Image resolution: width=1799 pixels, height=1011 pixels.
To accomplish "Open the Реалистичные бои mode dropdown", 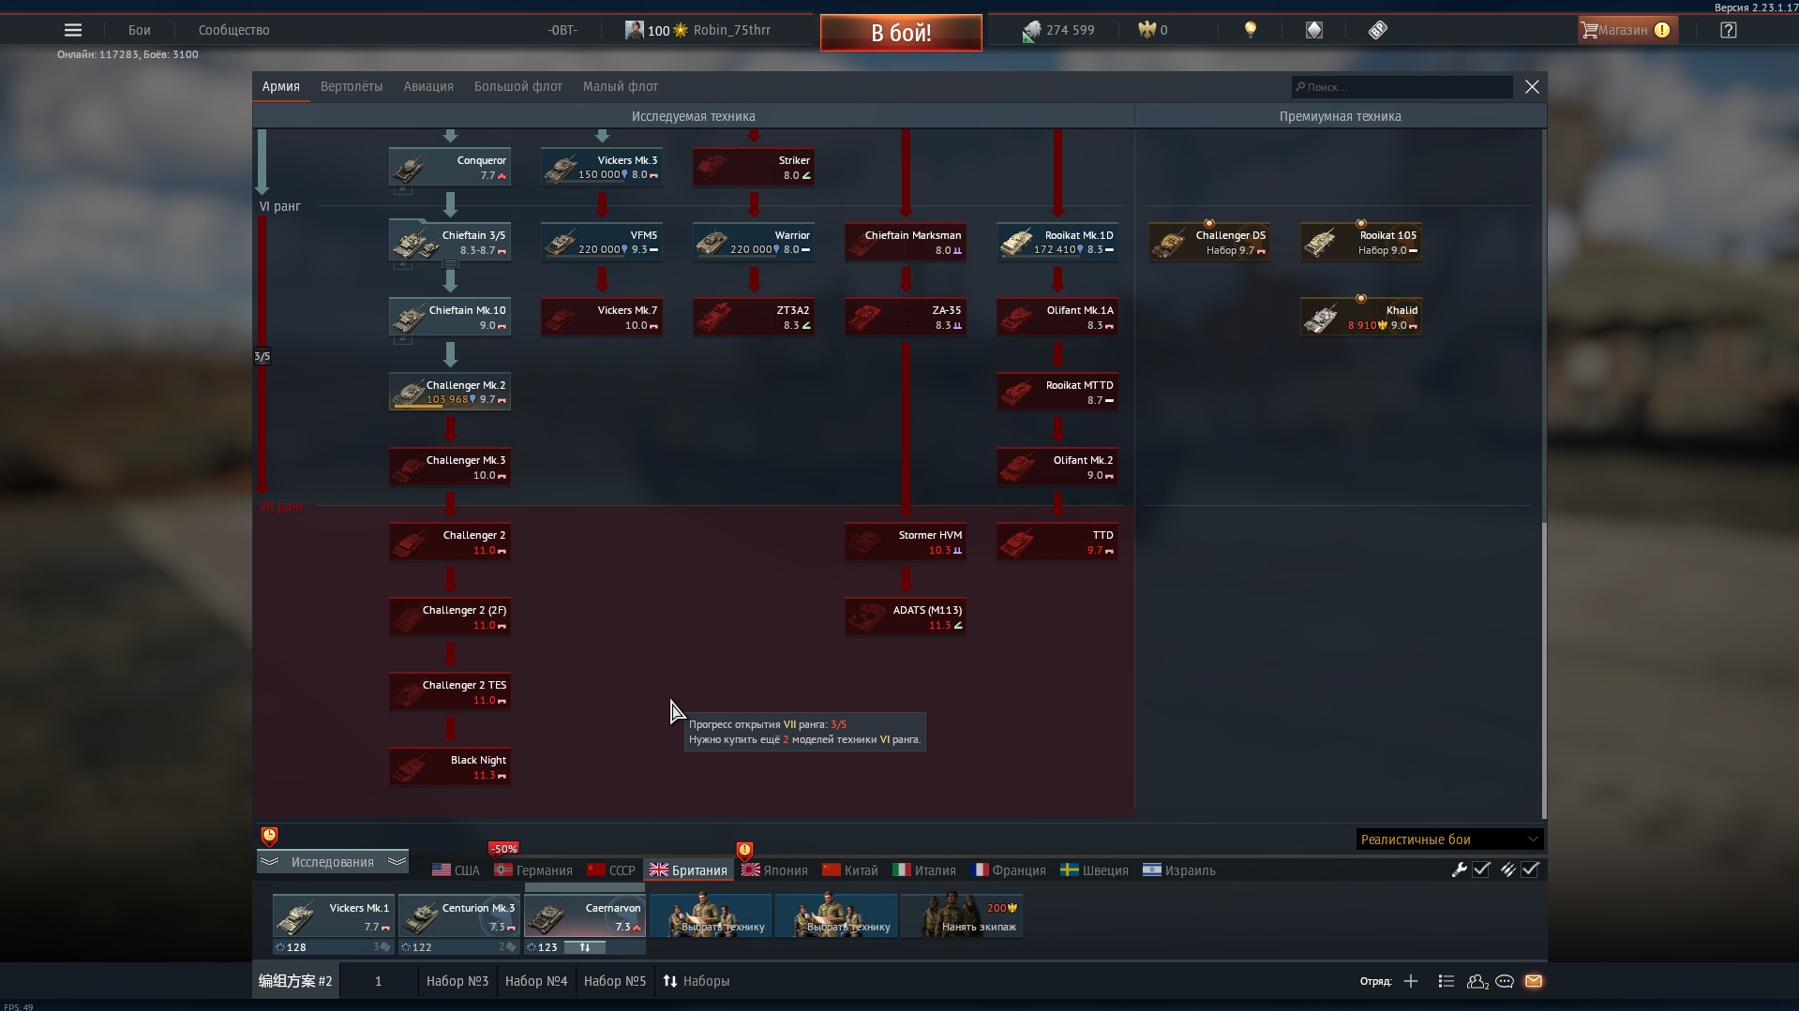I will click(x=1448, y=840).
